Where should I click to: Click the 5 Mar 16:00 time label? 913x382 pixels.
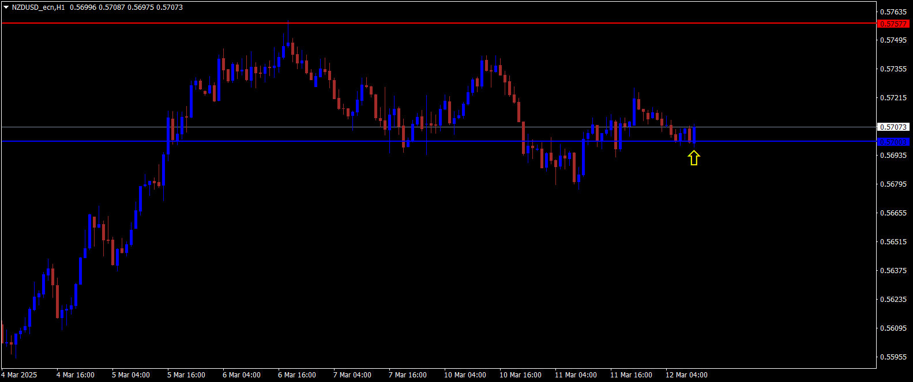186,375
